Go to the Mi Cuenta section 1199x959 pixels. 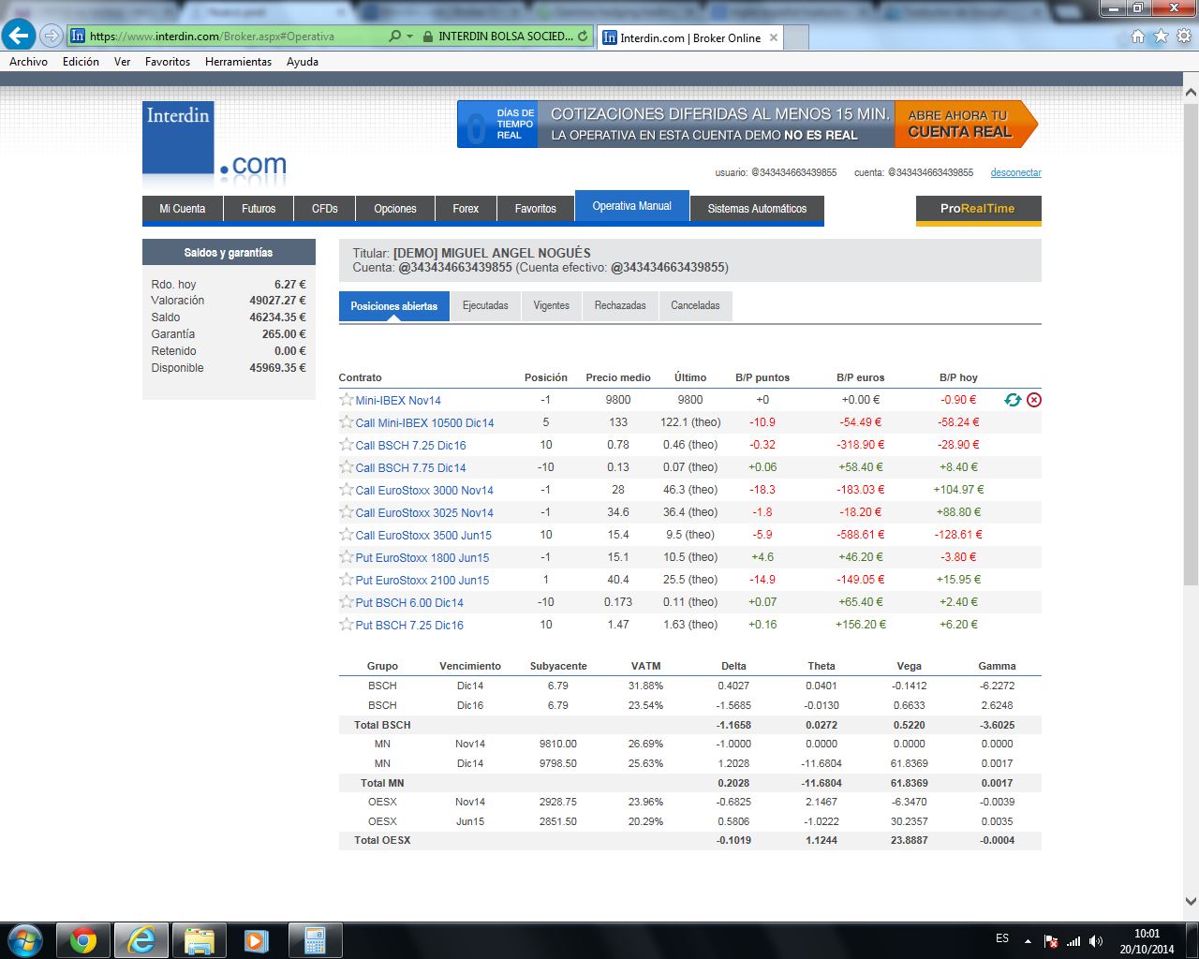[x=182, y=209]
